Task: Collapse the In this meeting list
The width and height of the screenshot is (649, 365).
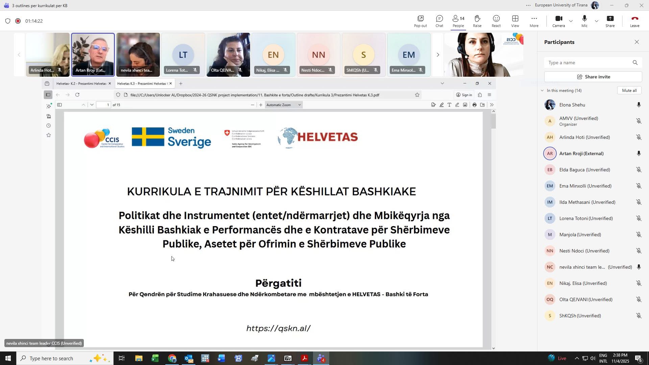Action: (x=542, y=91)
